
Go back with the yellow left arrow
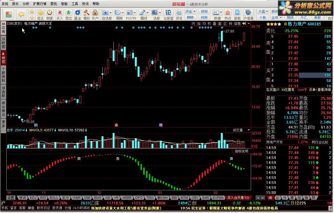[21, 14]
